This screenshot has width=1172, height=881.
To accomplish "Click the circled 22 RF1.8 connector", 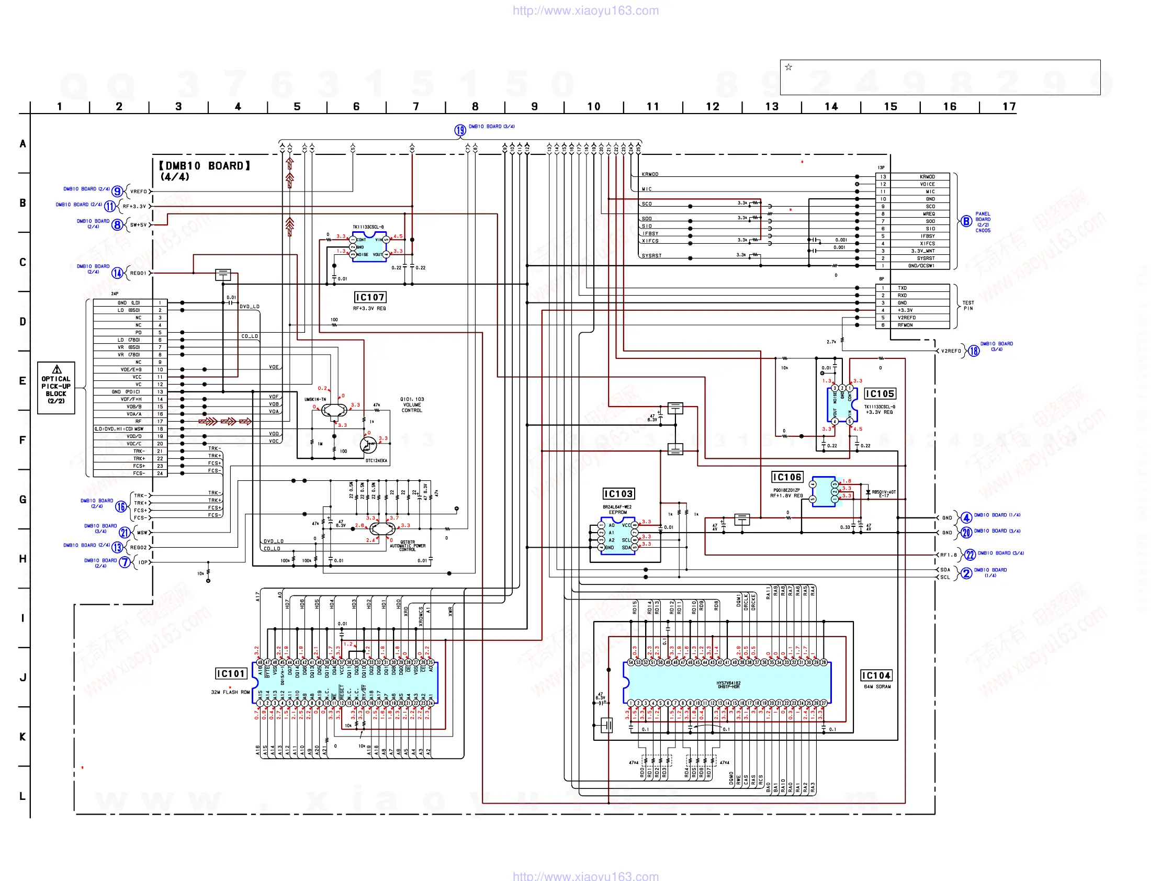I will click(970, 555).
